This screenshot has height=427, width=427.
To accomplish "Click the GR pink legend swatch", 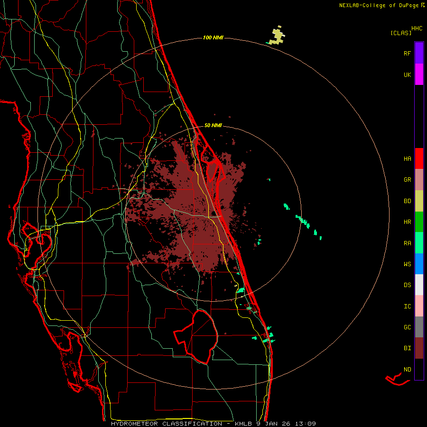I will 419,180.
